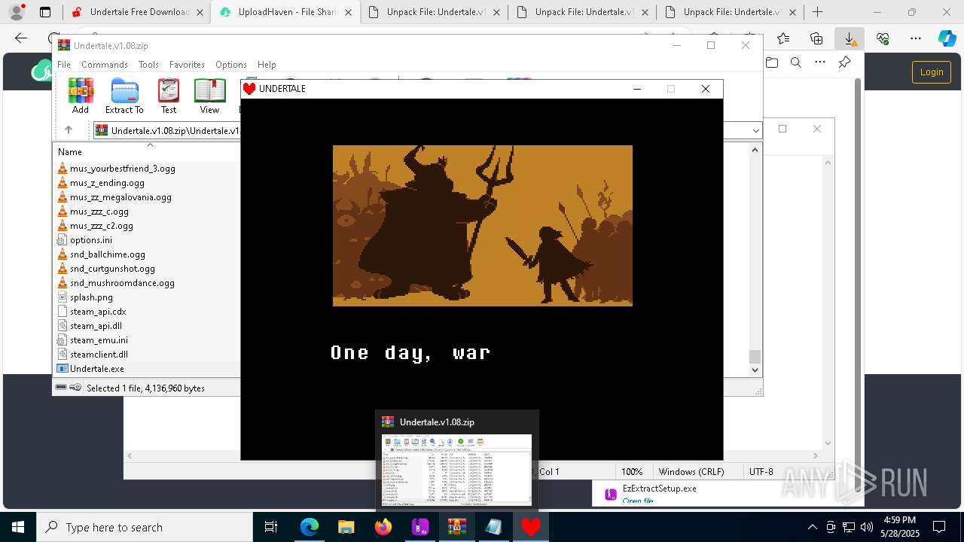
Task: Sort files by Name column header
Action: point(148,151)
